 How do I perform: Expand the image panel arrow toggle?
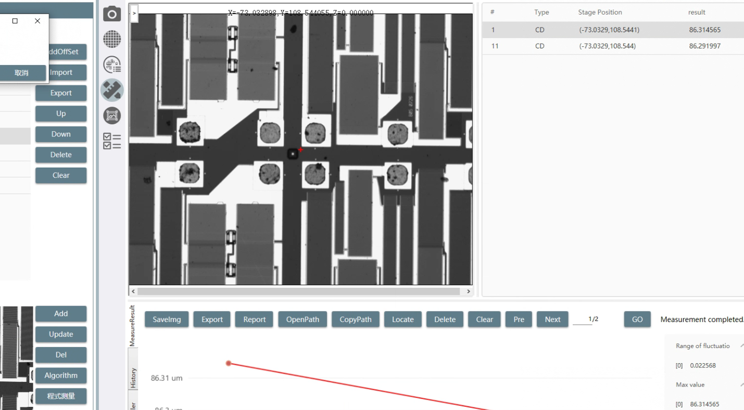(x=134, y=14)
